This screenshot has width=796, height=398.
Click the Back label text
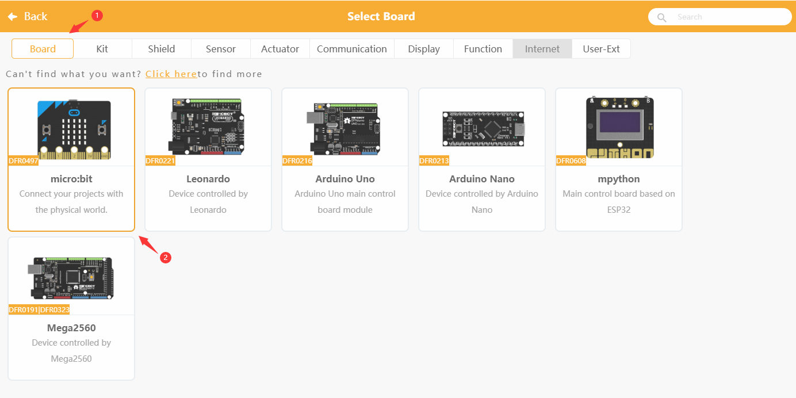tap(36, 17)
